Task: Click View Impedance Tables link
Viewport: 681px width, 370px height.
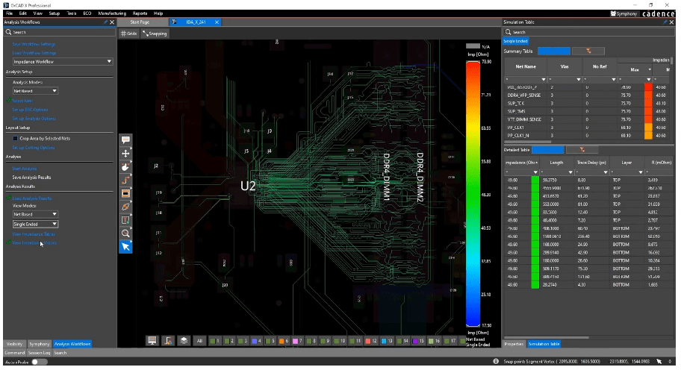Action: 34,234
